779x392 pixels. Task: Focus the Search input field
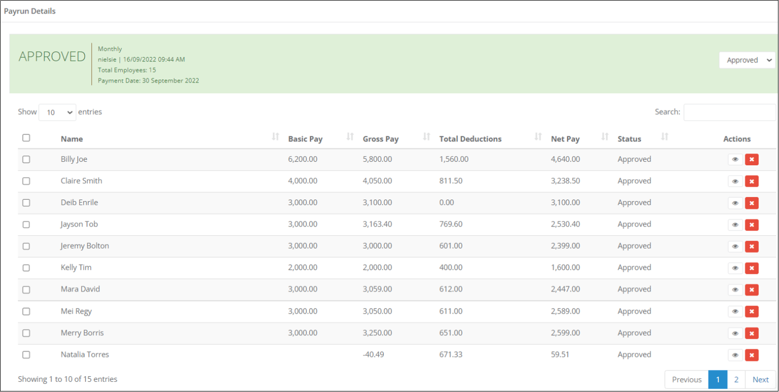(x=729, y=112)
